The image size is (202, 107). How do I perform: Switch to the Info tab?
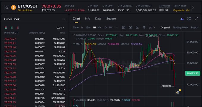pyautogui.click(x=87, y=19)
